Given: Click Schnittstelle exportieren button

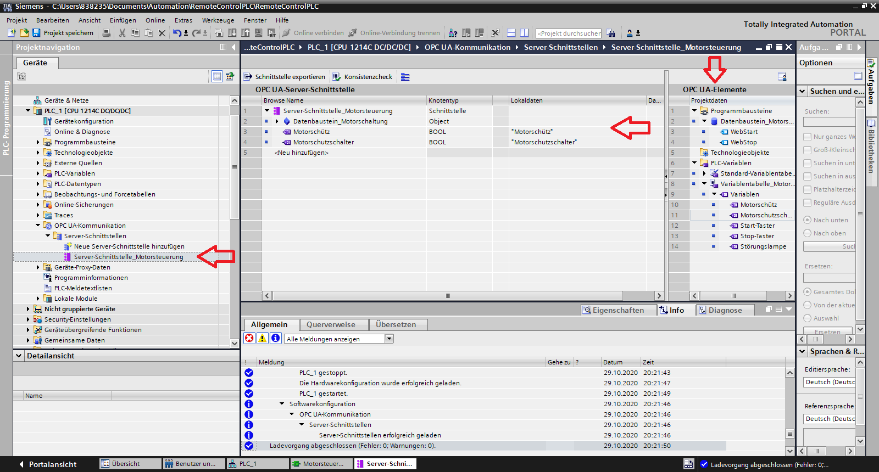Looking at the screenshot, I should tap(285, 77).
